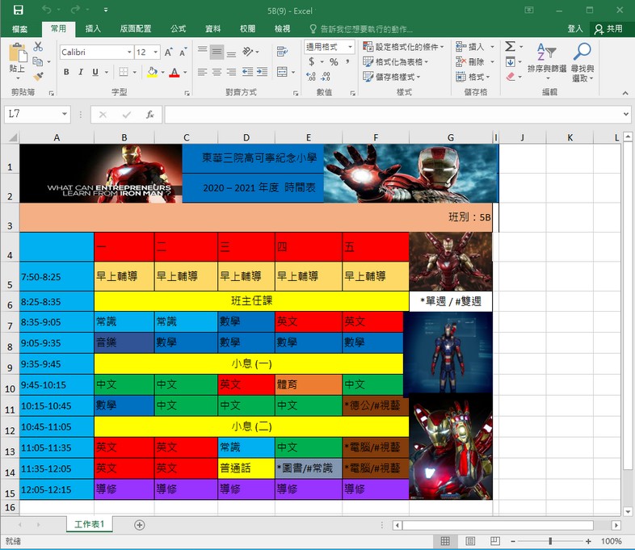Expand the formula bar chevron
Image resolution: width=635 pixels, height=550 pixels.
point(626,115)
